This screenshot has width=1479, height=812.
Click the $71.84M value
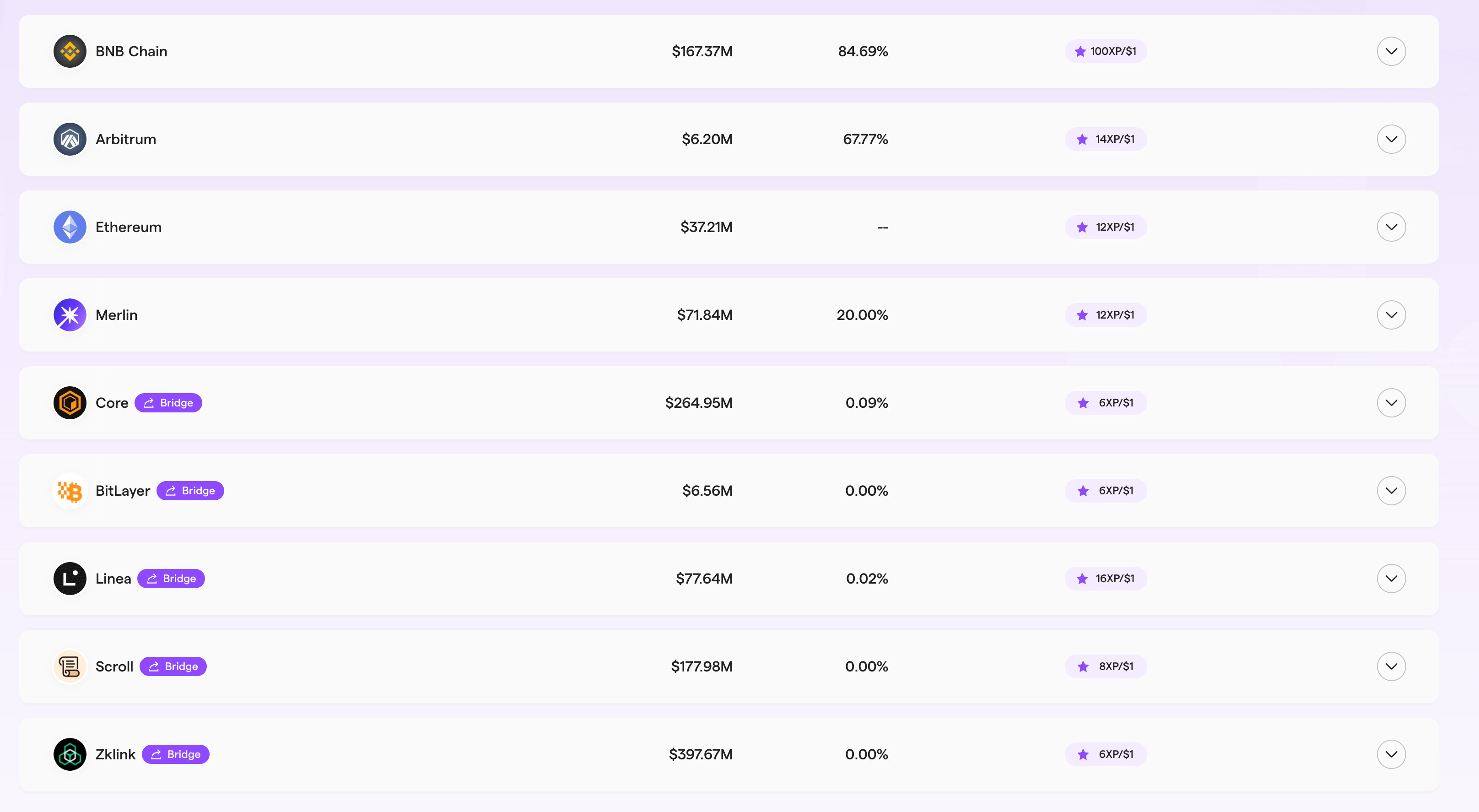coord(705,315)
